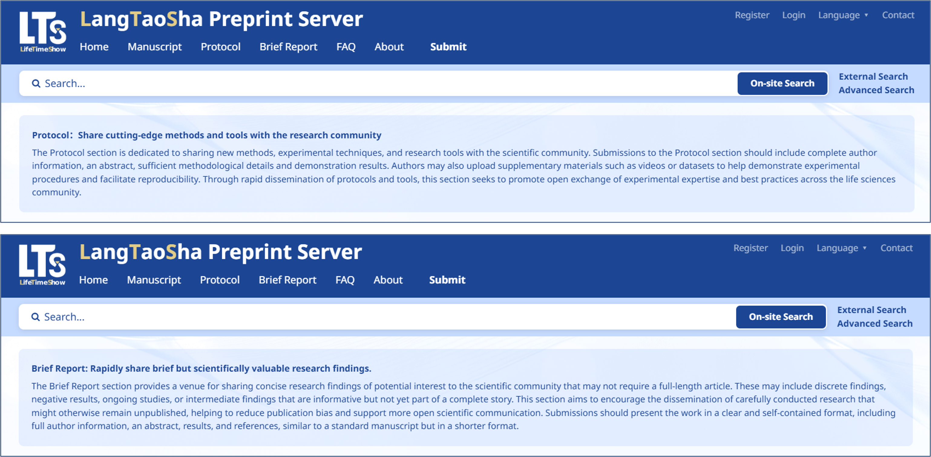
Task: Click the LTS LifeTimeShow logo on Brief Report page
Action: (x=42, y=265)
